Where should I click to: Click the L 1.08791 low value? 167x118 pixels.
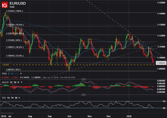pyautogui.click(x=36, y=77)
